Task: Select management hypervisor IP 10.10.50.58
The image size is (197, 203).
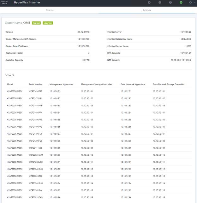Action: tap(55, 141)
